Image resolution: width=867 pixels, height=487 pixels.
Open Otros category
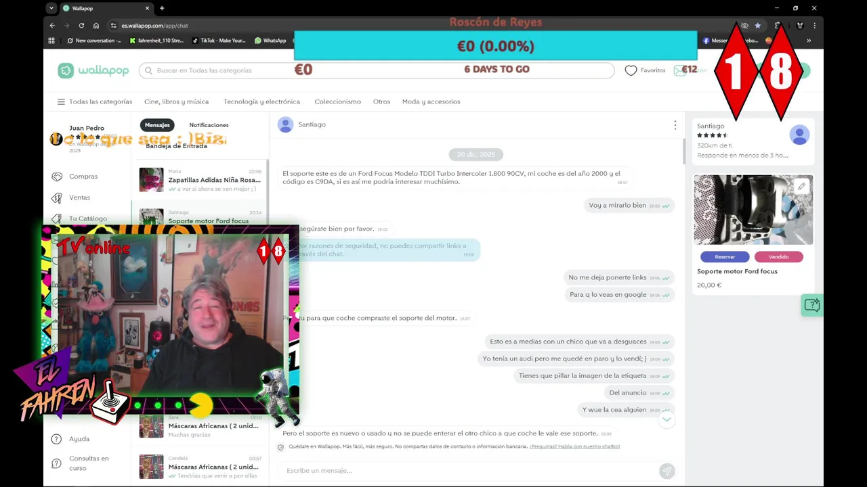(381, 101)
